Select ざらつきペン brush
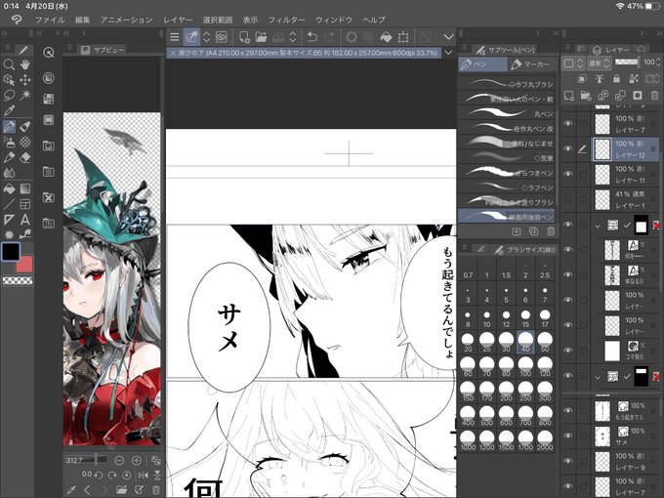This screenshot has height=498, width=664. [507, 173]
